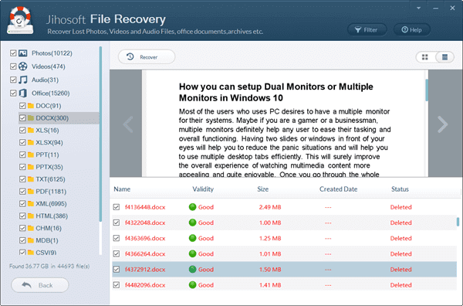Uncheck the Audio(31) checkbox
Viewport: 463px width, 306px height.
click(x=13, y=80)
